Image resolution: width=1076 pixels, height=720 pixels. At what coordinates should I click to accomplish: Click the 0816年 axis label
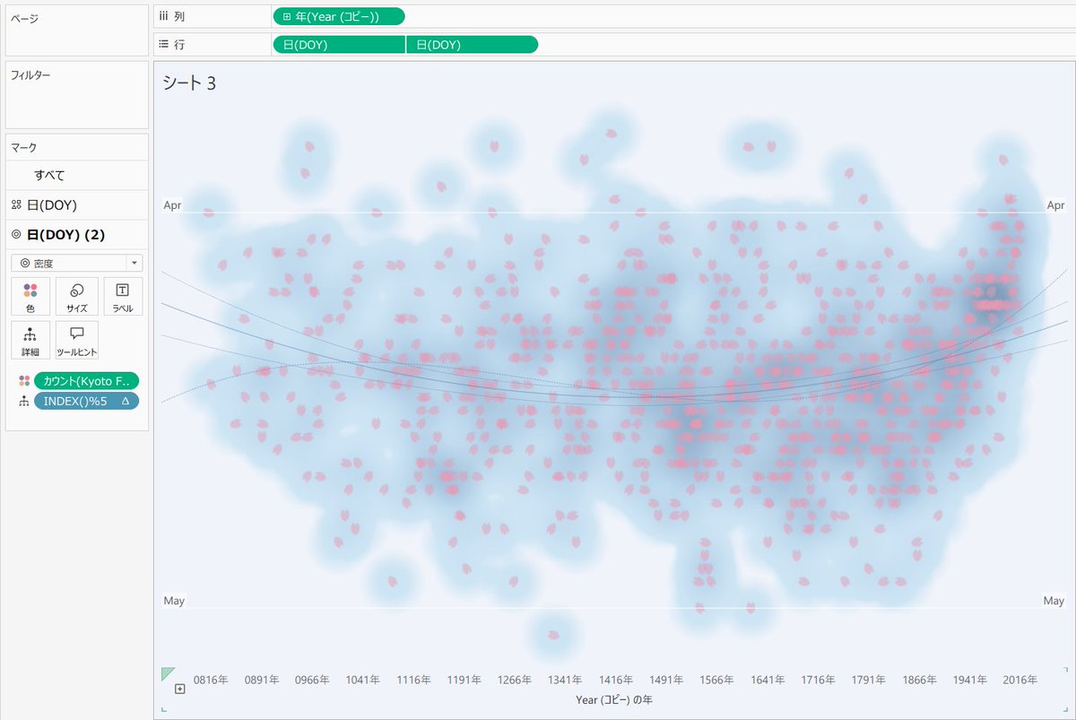pyautogui.click(x=211, y=680)
